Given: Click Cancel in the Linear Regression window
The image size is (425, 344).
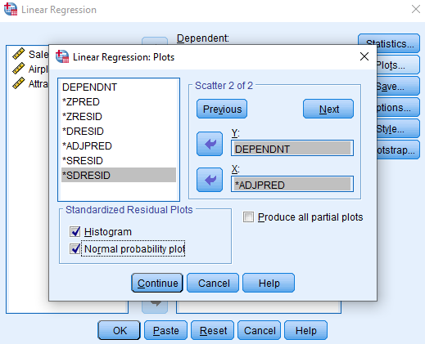Looking at the screenshot, I should pyautogui.click(x=259, y=330).
